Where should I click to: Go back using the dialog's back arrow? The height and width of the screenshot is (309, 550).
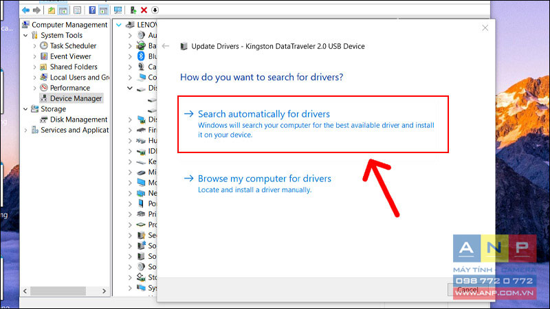(x=166, y=46)
